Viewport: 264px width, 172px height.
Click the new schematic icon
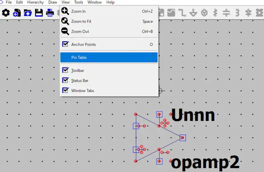(x=17, y=13)
